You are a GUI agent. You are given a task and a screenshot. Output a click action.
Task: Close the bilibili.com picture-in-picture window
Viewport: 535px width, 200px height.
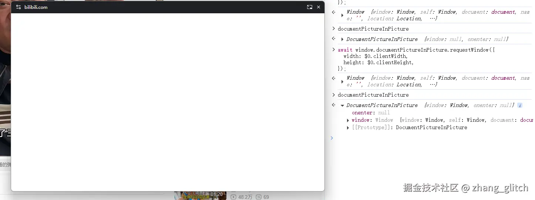tap(319, 7)
